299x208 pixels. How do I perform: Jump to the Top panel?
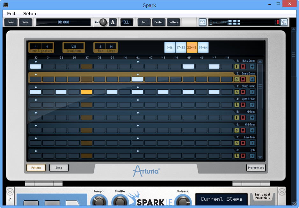144,22
